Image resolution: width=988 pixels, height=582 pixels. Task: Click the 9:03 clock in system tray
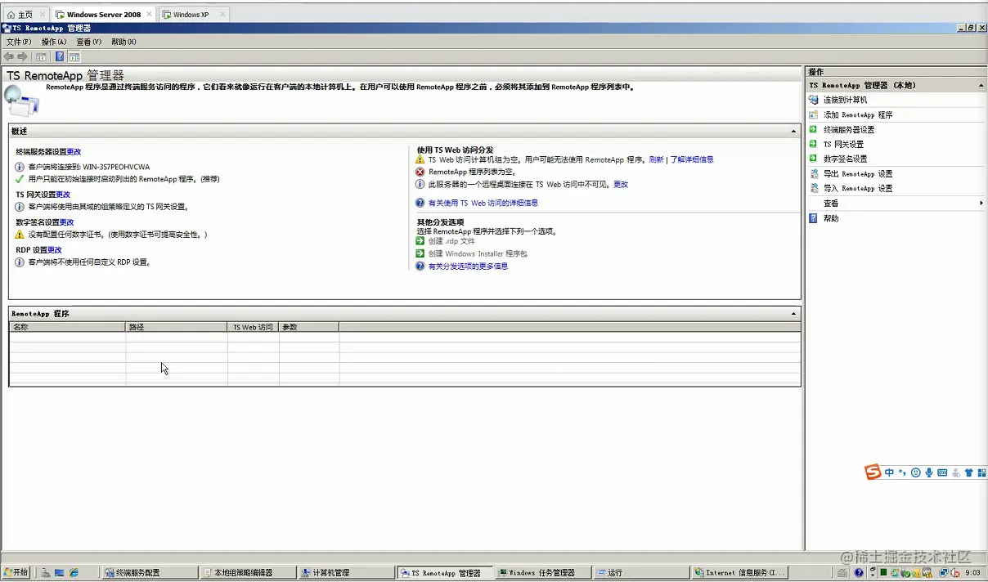(x=972, y=573)
